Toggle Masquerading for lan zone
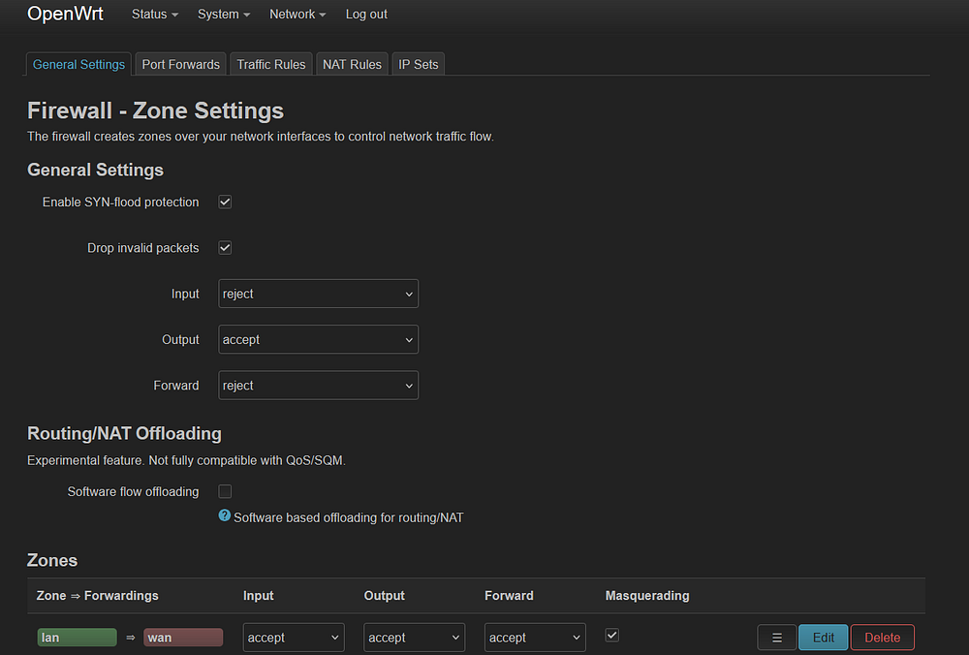Screen dimensions: 969x655 point(611,635)
